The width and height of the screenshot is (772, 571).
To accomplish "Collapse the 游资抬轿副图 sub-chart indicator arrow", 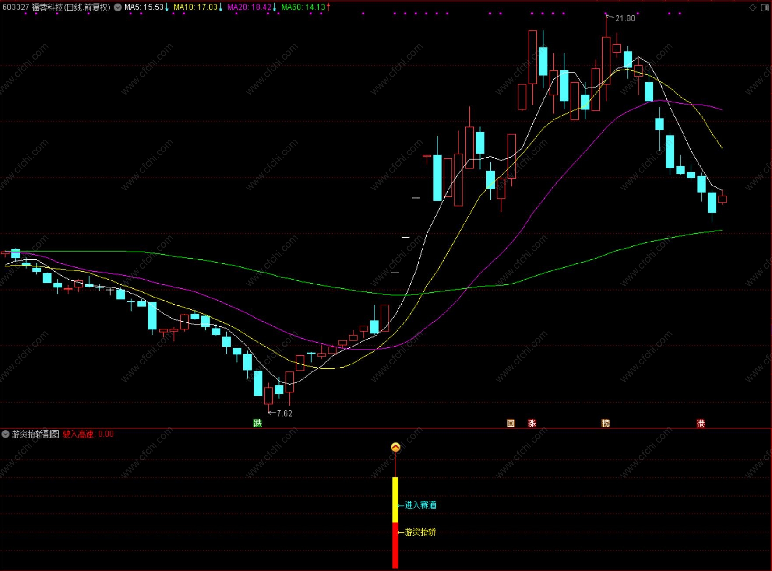I will click(x=6, y=434).
